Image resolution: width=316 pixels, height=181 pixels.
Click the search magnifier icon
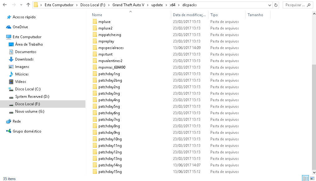(x=309, y=5)
